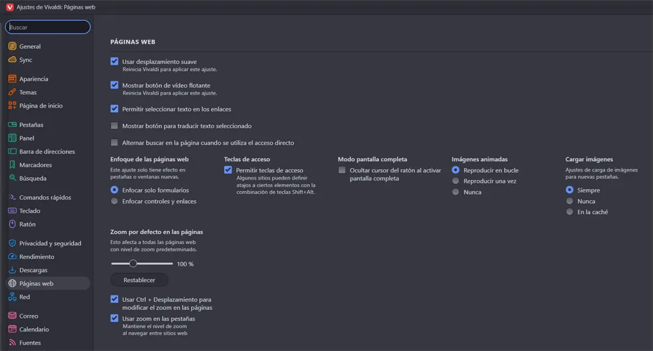Select Nunca under Imágenes animadas
653x351 pixels.
(x=456, y=192)
